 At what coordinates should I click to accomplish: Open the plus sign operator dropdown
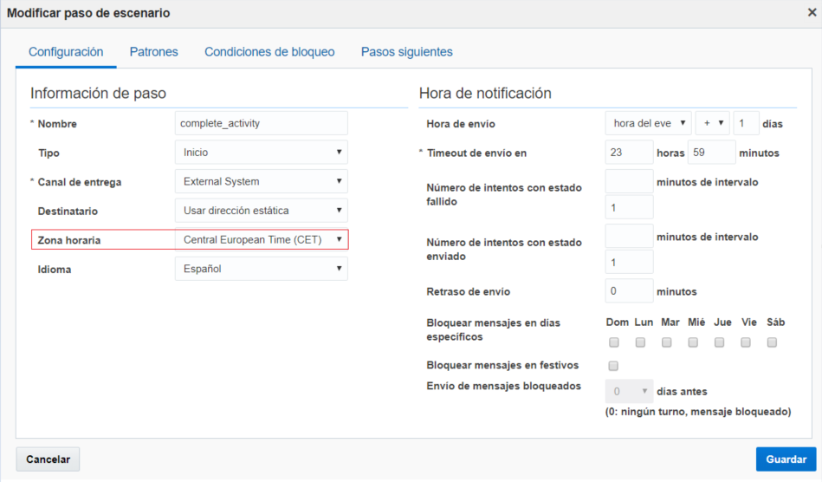pyautogui.click(x=713, y=123)
